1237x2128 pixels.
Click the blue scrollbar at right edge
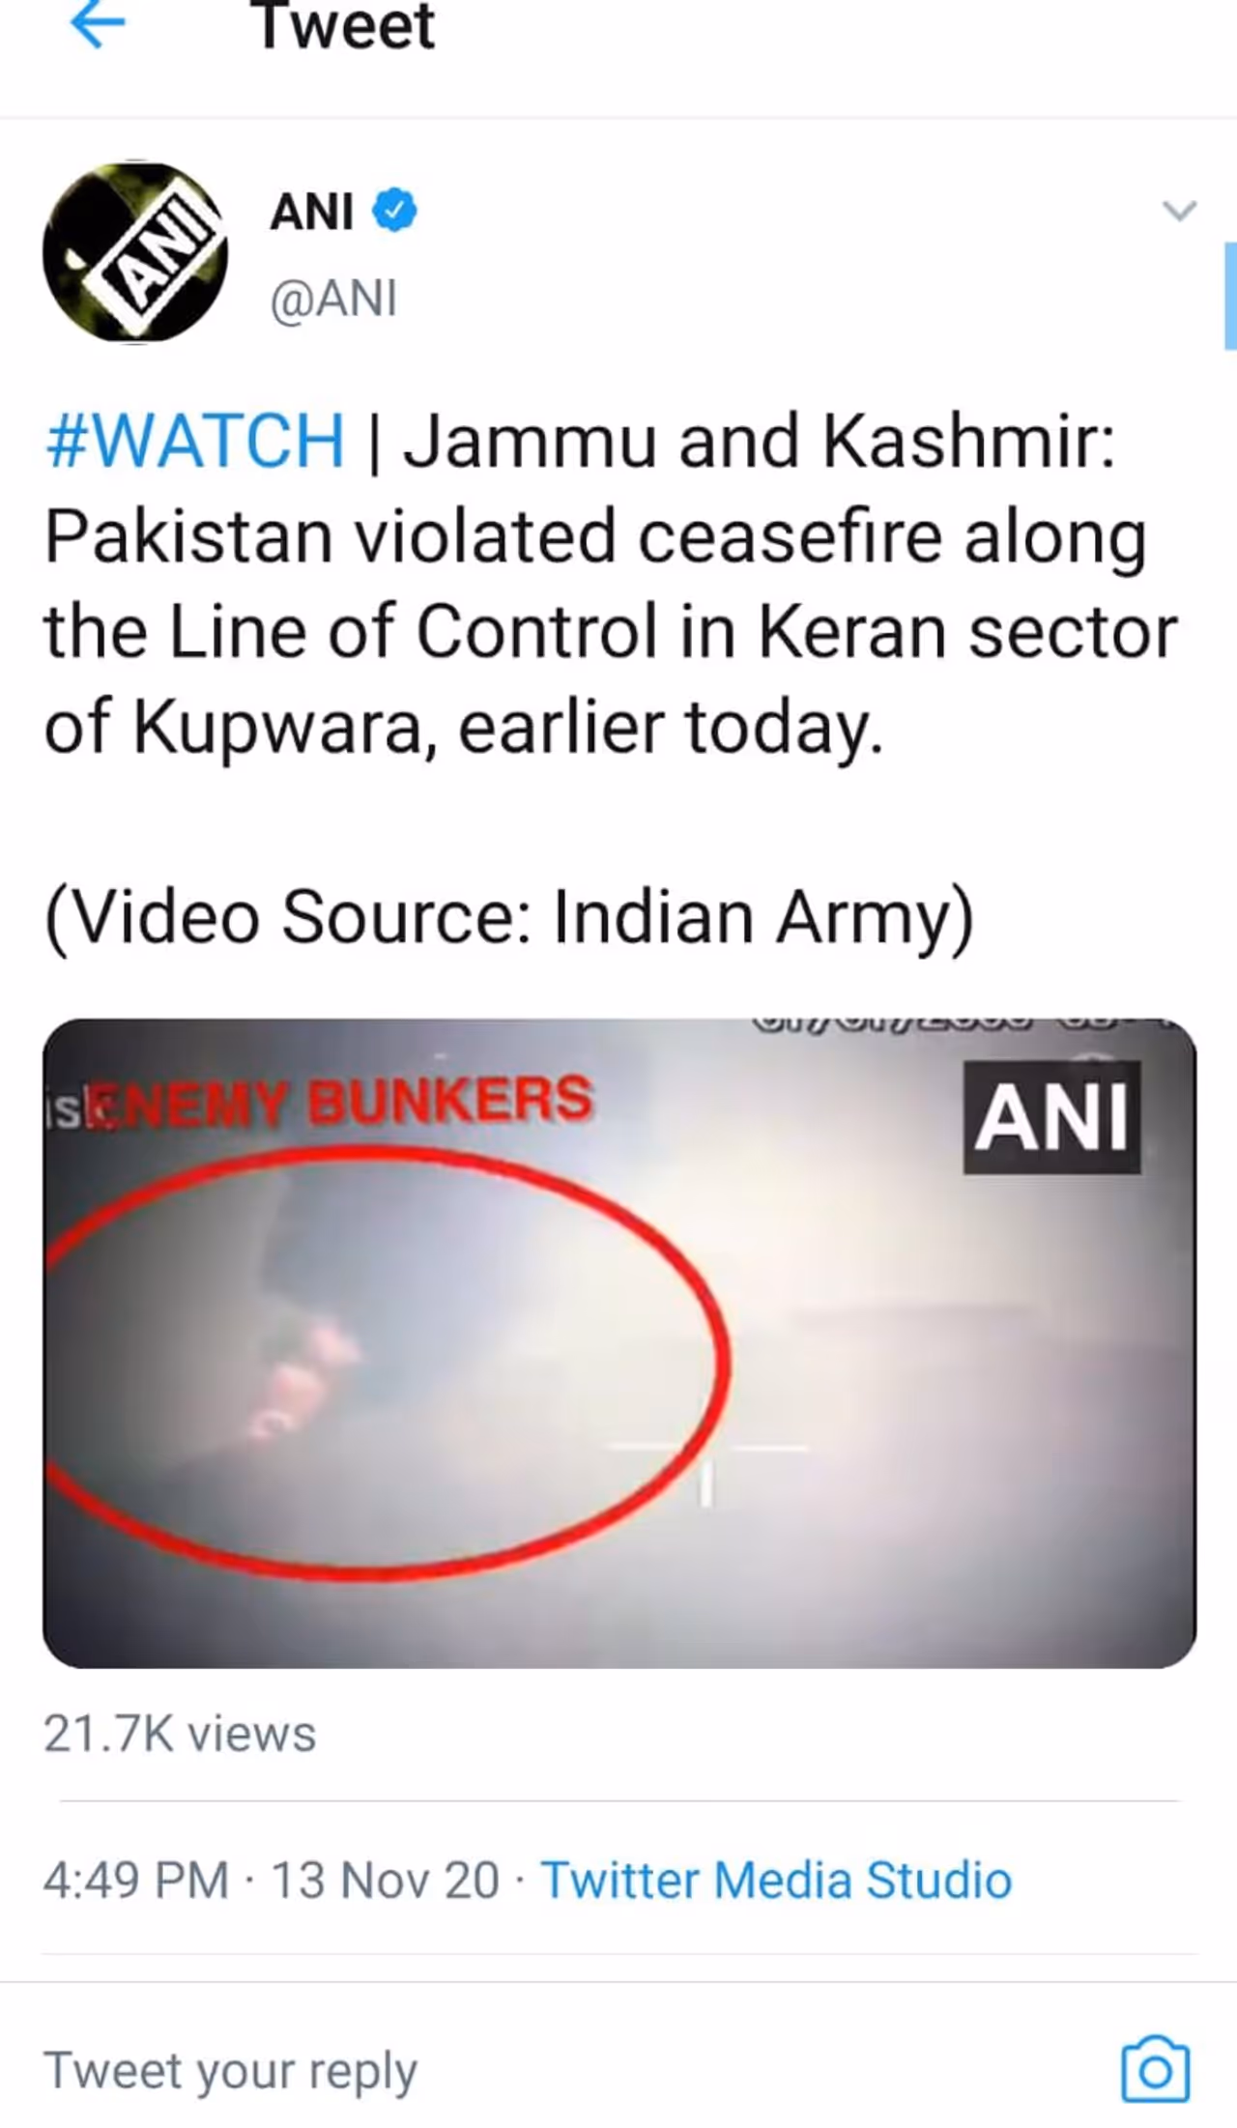(x=1230, y=296)
